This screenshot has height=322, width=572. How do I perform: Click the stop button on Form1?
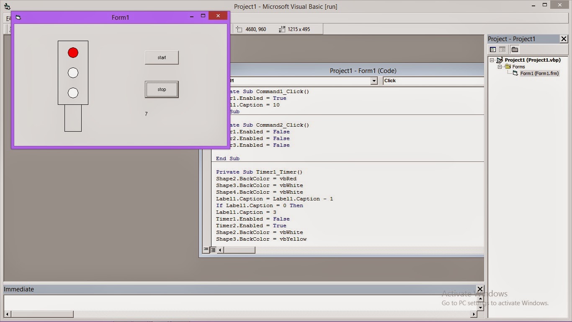162,89
